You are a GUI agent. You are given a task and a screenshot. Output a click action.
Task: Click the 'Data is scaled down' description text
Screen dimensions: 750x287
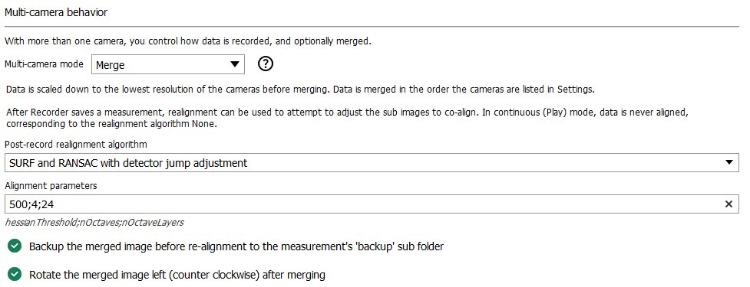[x=300, y=89]
